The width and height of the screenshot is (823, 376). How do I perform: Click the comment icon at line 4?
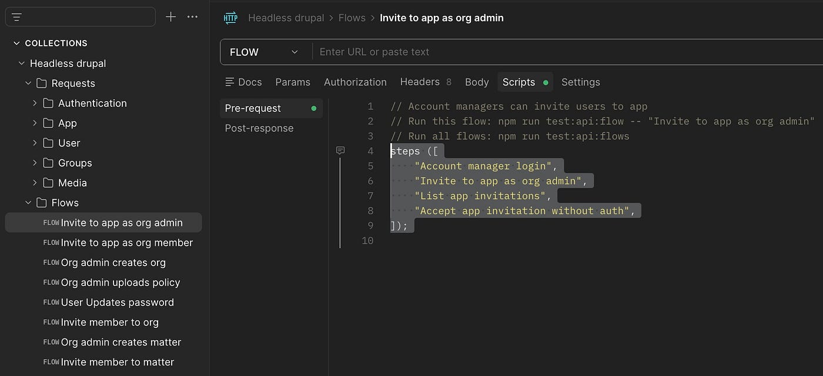(340, 151)
